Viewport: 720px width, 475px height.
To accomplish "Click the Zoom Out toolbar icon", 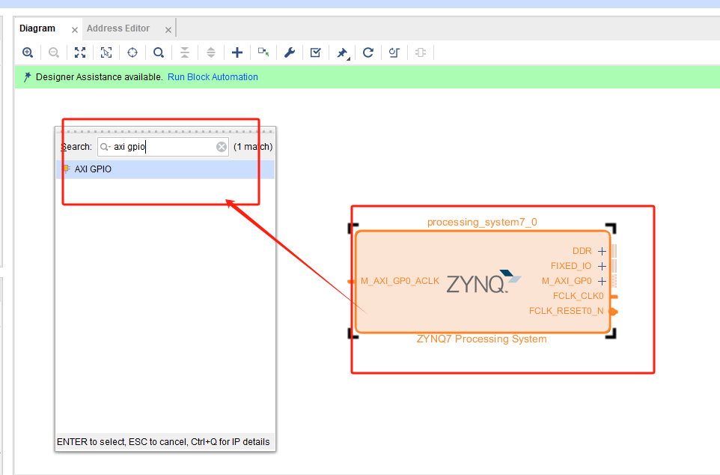I will 54,52.
